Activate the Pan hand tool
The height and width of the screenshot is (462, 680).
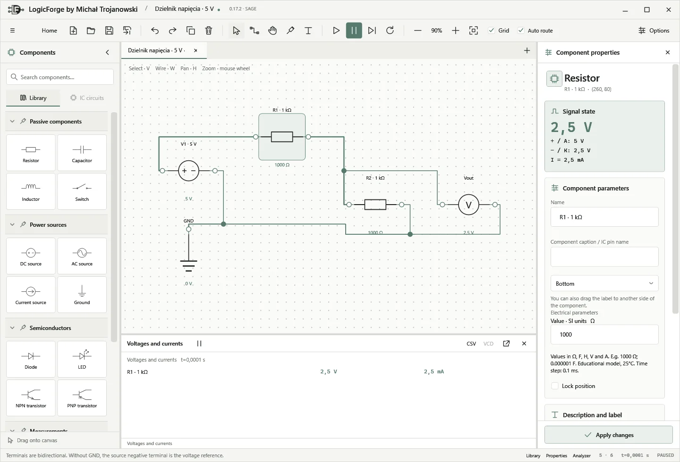click(x=272, y=31)
